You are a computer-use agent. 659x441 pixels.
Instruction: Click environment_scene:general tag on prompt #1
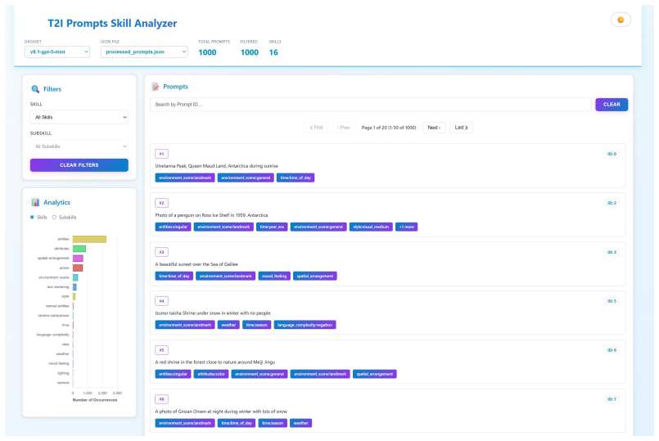246,178
